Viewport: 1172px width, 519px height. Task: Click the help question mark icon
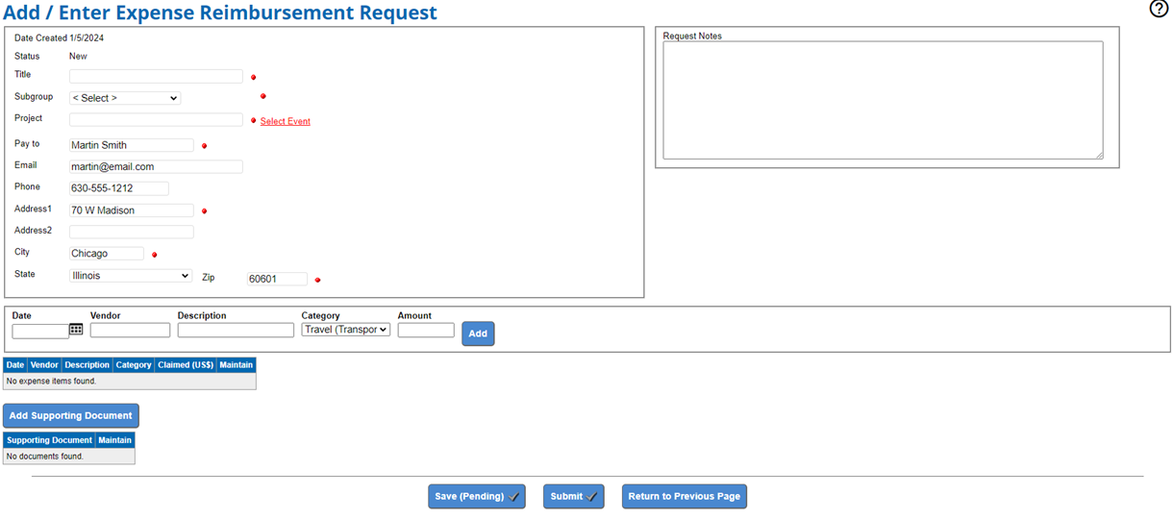(1159, 10)
